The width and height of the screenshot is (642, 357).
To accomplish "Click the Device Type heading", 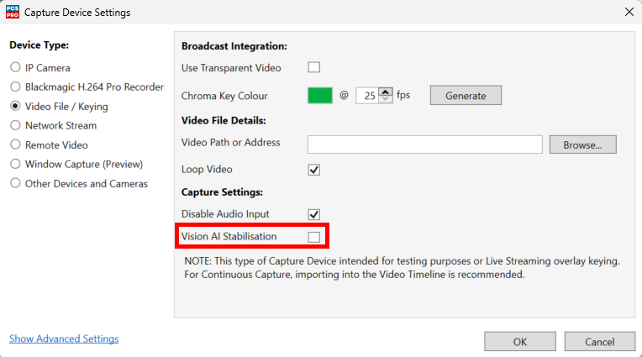I will pyautogui.click(x=39, y=45).
